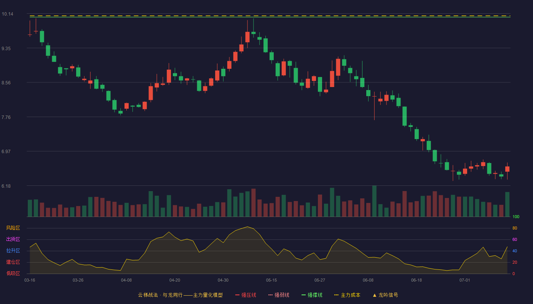The height and width of the screenshot is (304, 533).
Task: Click the 10.14 price axis label
Action: pyautogui.click(x=7, y=14)
